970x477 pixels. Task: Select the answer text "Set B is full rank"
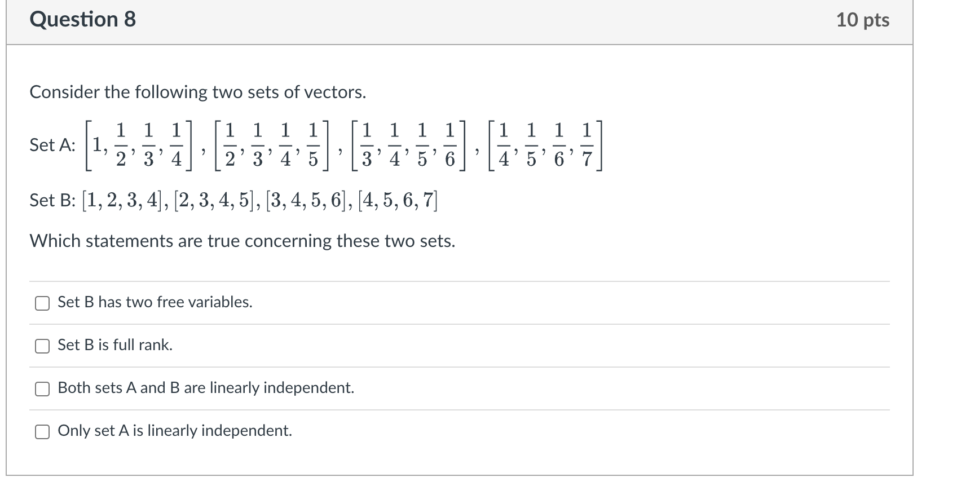coord(114,345)
